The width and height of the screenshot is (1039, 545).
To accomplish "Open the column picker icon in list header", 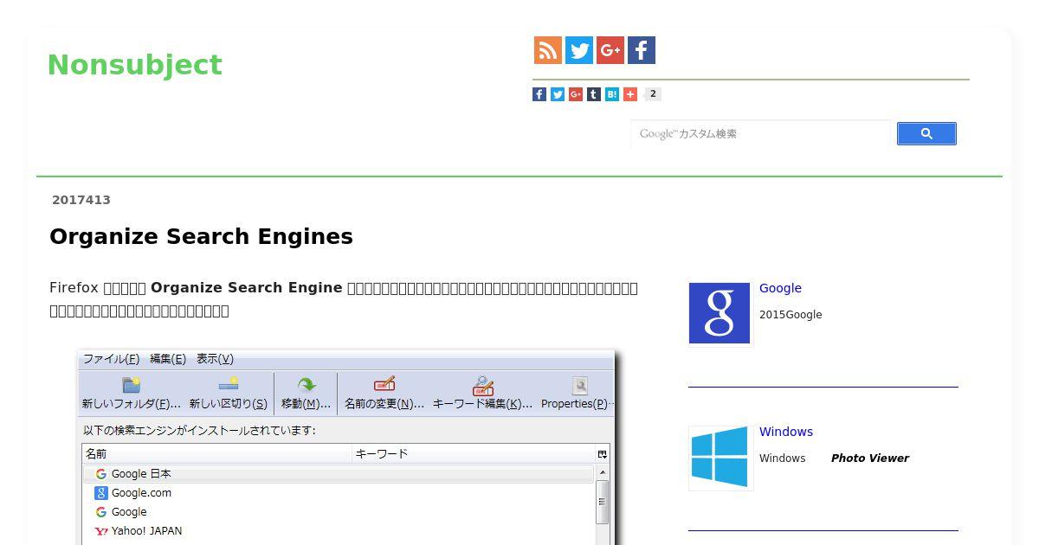I will coord(603,454).
